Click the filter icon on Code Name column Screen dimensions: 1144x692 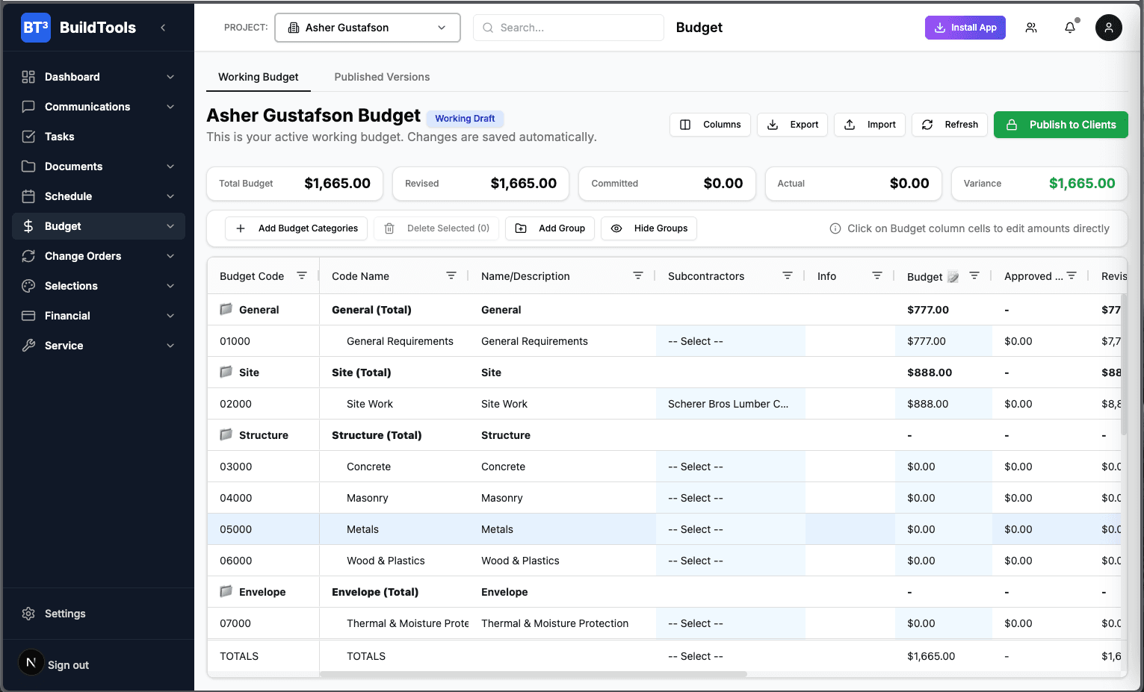pos(451,275)
